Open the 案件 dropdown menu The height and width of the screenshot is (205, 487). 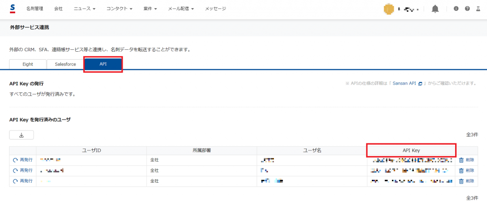coord(150,9)
